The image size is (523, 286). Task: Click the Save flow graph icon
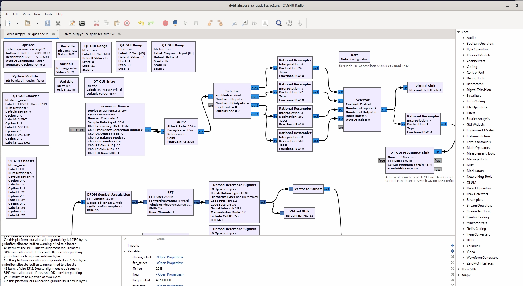(x=48, y=23)
